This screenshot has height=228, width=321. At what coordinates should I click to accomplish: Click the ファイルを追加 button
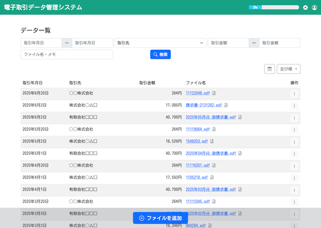[x=160, y=218]
